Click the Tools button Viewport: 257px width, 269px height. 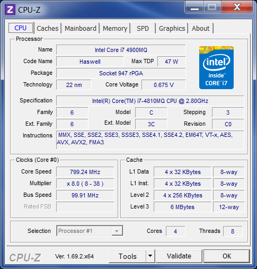[x=128, y=256]
